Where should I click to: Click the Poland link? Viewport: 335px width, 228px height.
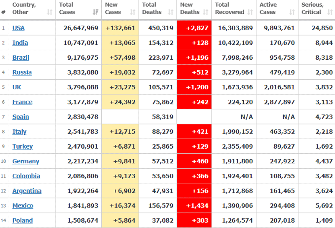[22, 220]
